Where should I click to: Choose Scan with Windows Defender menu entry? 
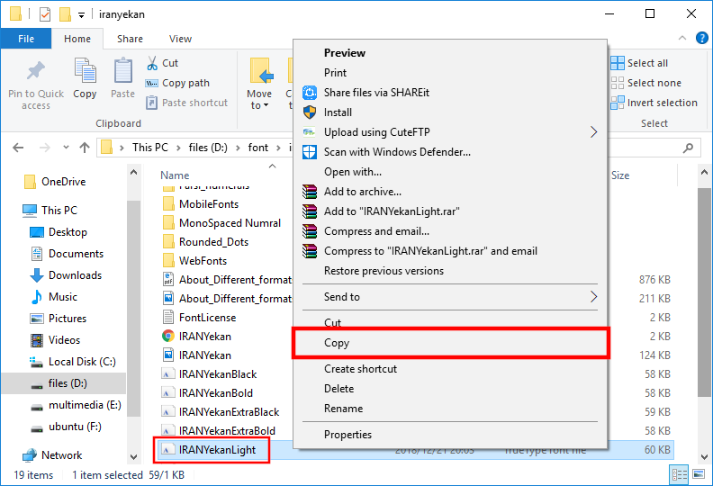tap(397, 152)
